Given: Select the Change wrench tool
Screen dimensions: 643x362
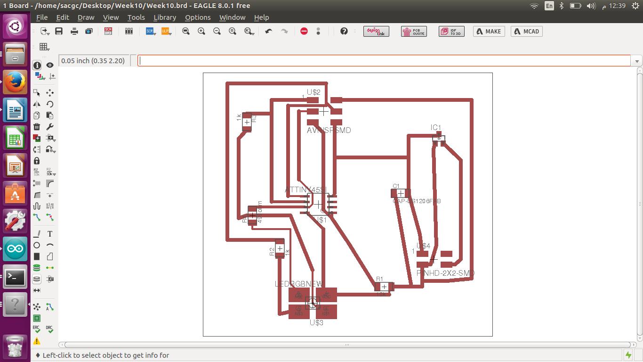Looking at the screenshot, I should (50, 127).
